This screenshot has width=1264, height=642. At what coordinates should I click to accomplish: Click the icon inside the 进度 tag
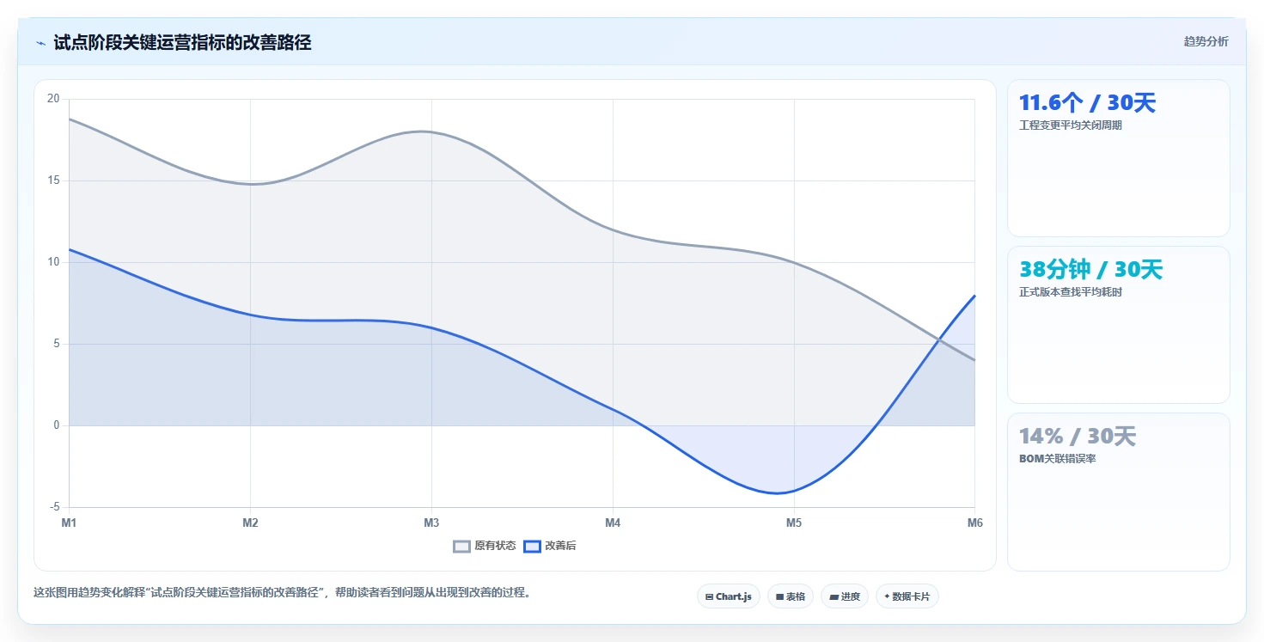[x=834, y=596]
